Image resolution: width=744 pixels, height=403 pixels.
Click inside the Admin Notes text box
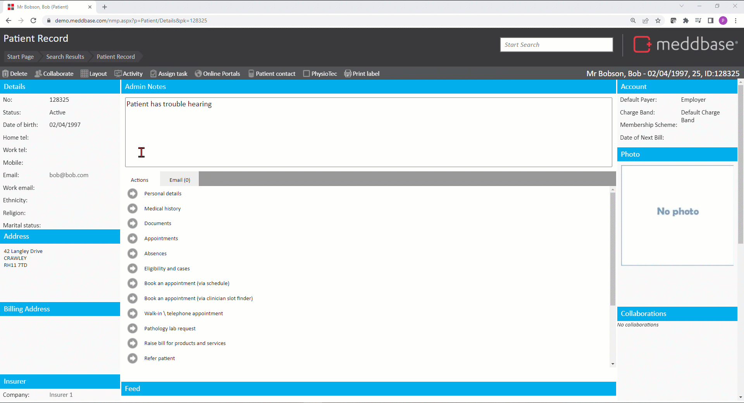pyautogui.click(x=368, y=132)
